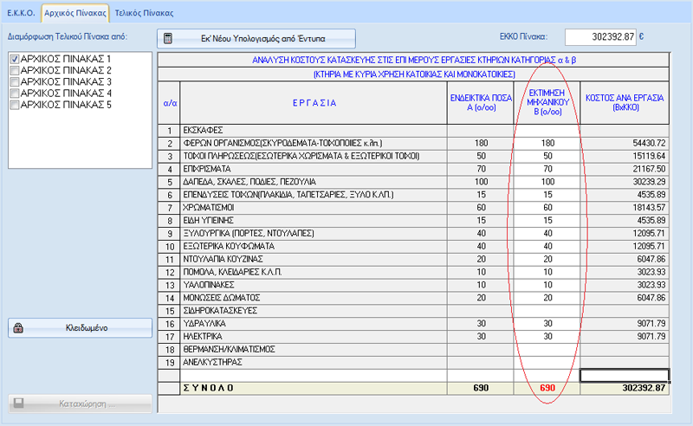693x426 pixels.
Task: Click the ΕΝΔΕΙΚΤΙΚΑ ΠΟΣΑ Α column header
Action: (x=481, y=102)
